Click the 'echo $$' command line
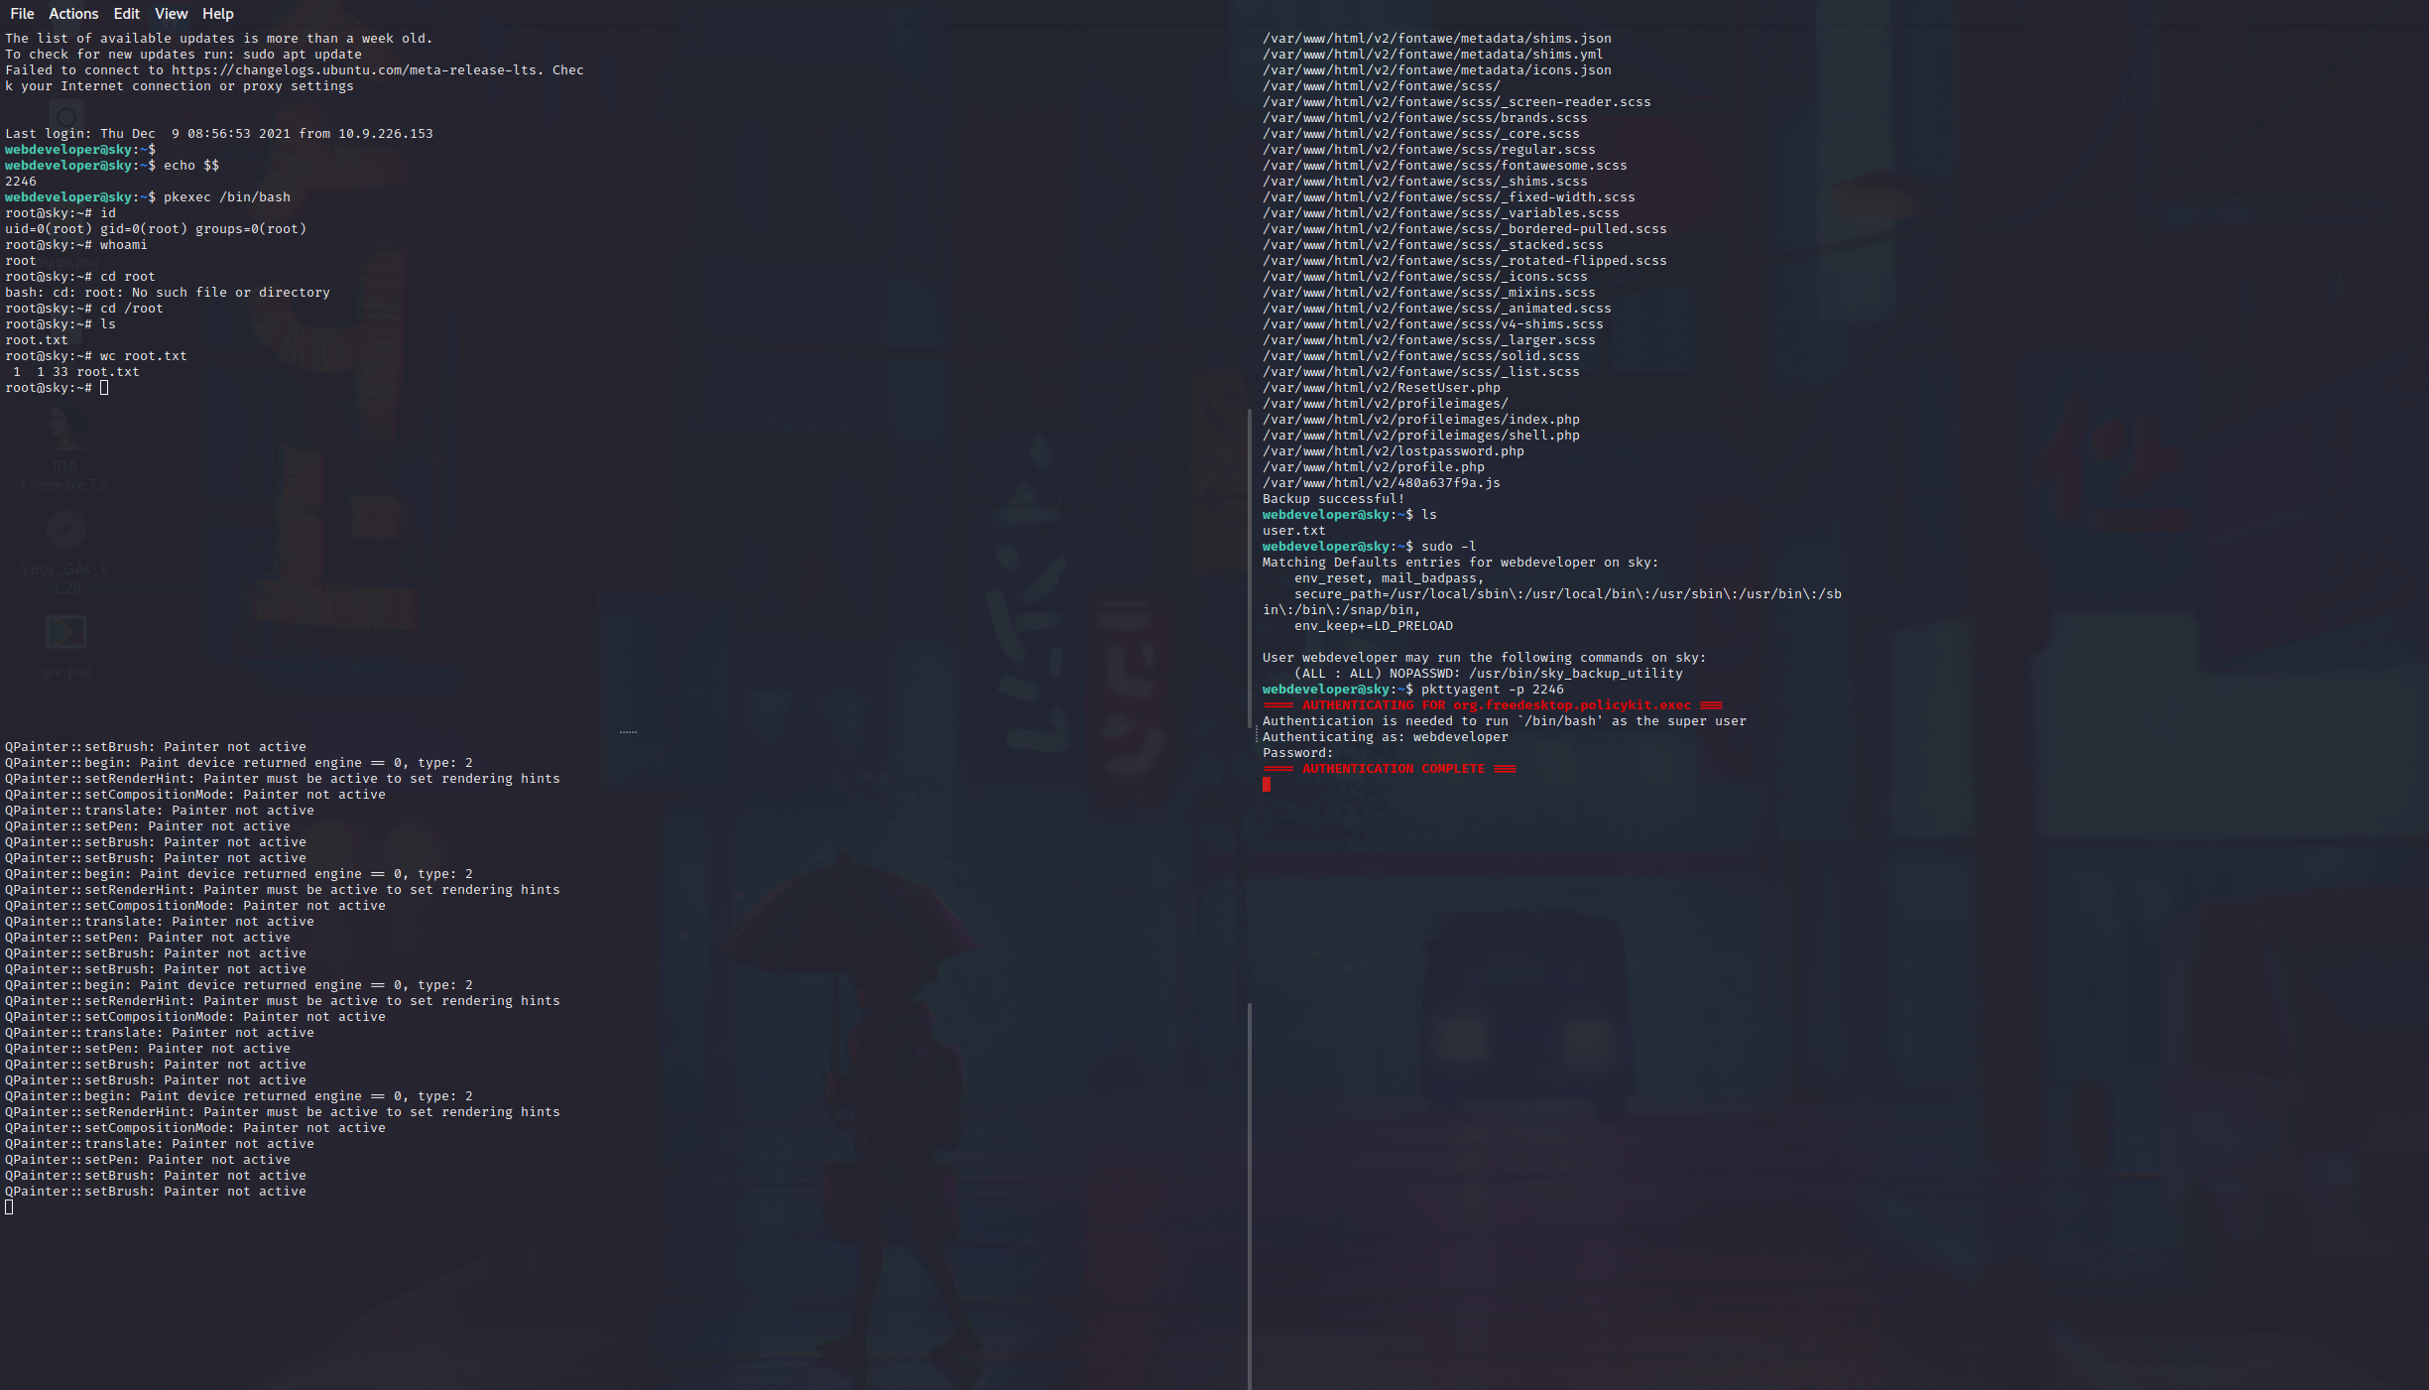 [x=112, y=166]
